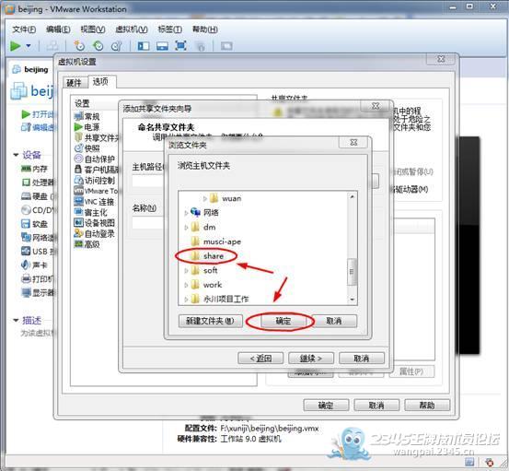Screen dimensions: 509x471
Task: Click 帮助 in 虚拟机设置 dialog
Action: pyautogui.click(x=427, y=405)
